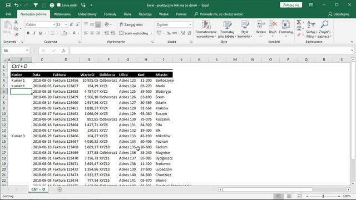Click the text orientation icon
Screen dimensions: 356x200
(x=107, y=24)
